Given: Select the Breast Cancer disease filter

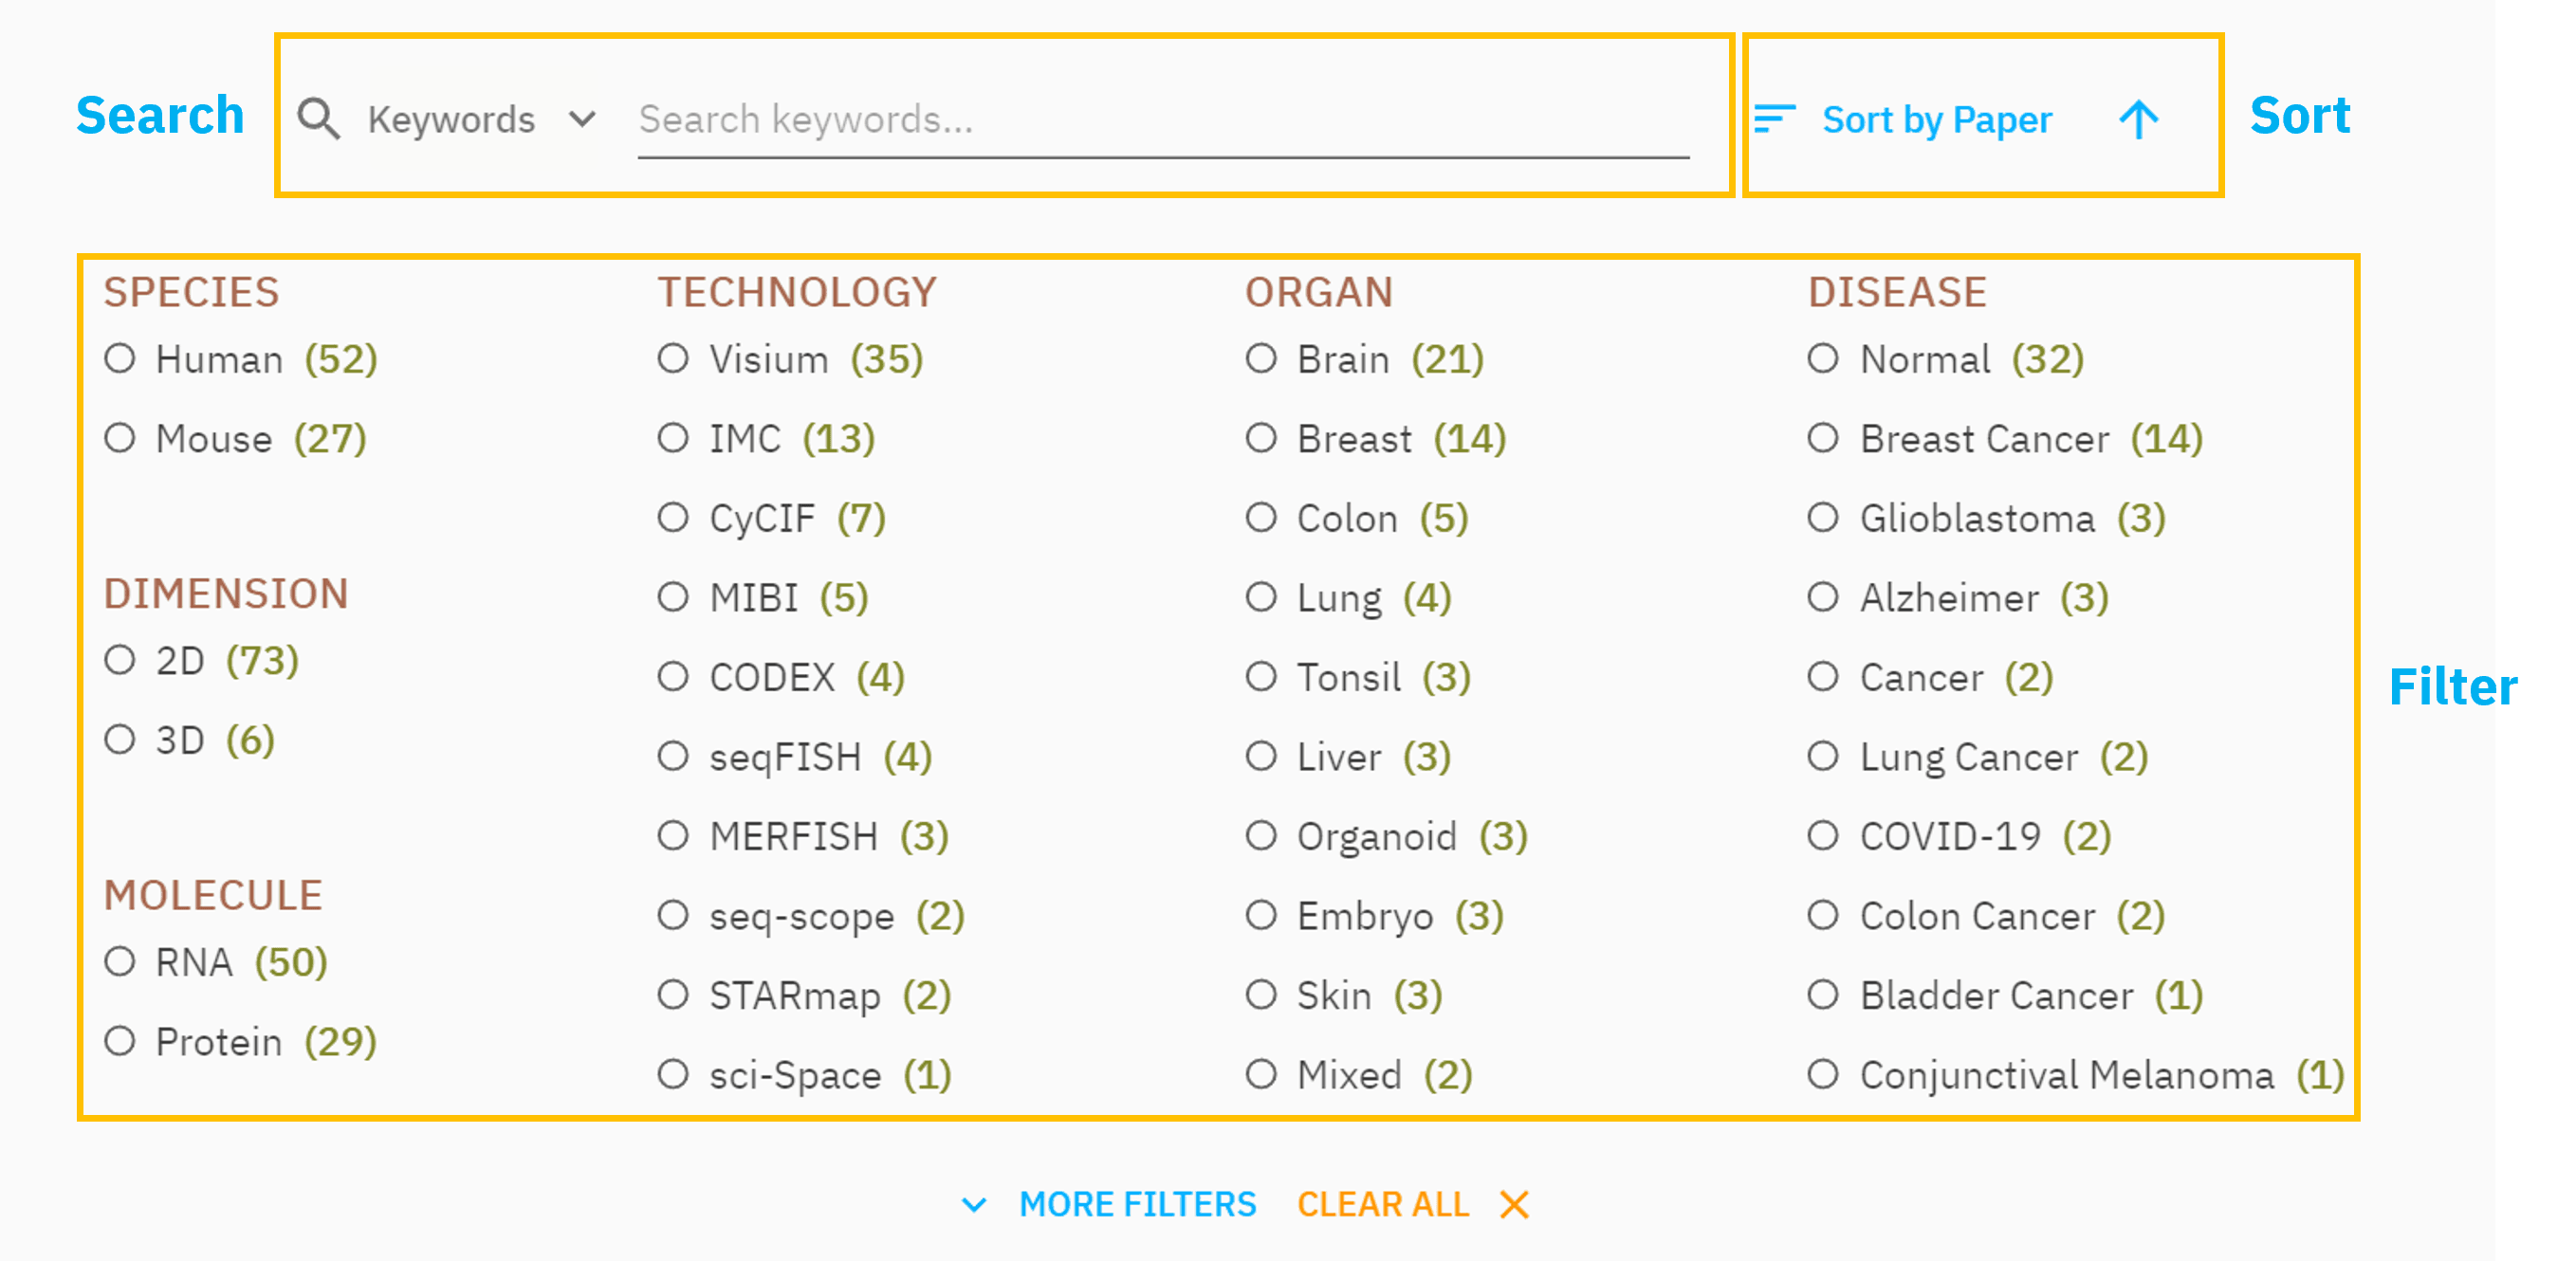Looking at the screenshot, I should (1823, 438).
